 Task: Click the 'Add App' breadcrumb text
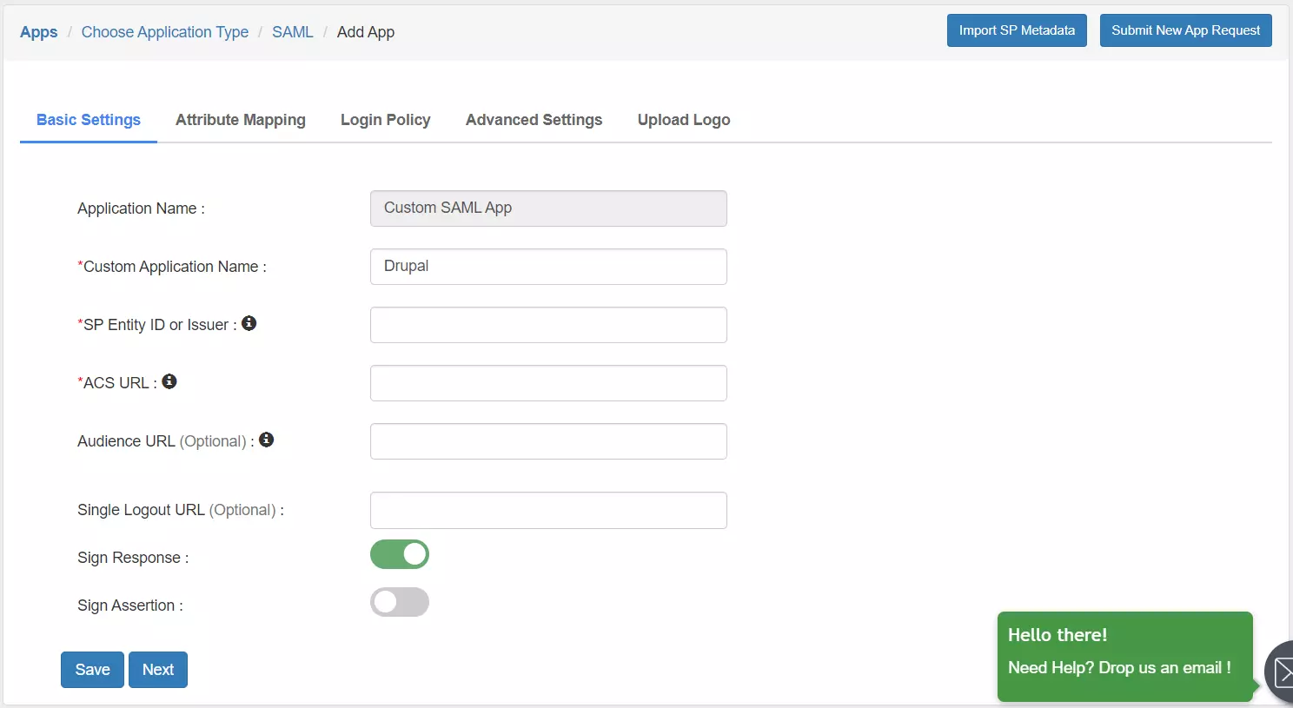(366, 32)
